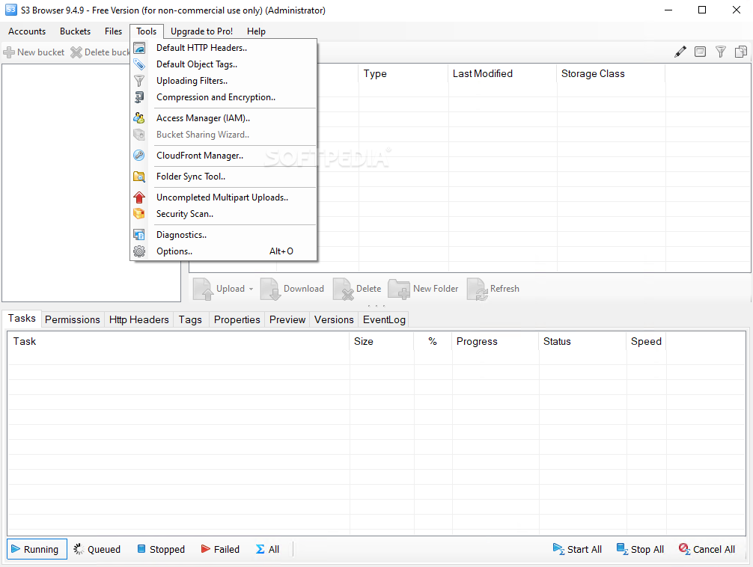Switch to the EventLog tab
This screenshot has height=567, width=753.
[384, 319]
